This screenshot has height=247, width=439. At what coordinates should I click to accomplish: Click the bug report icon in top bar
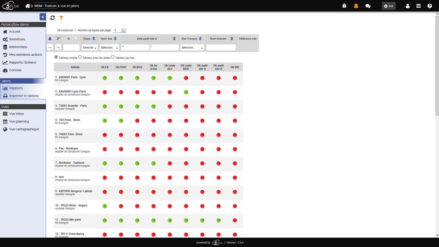pyautogui.click(x=344, y=6)
